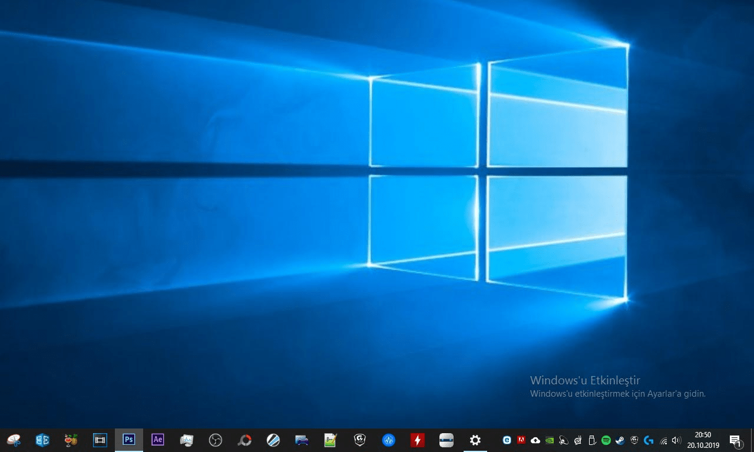Open the Wi-Fi network tray icon
The image size is (754, 452).
coord(663,440)
